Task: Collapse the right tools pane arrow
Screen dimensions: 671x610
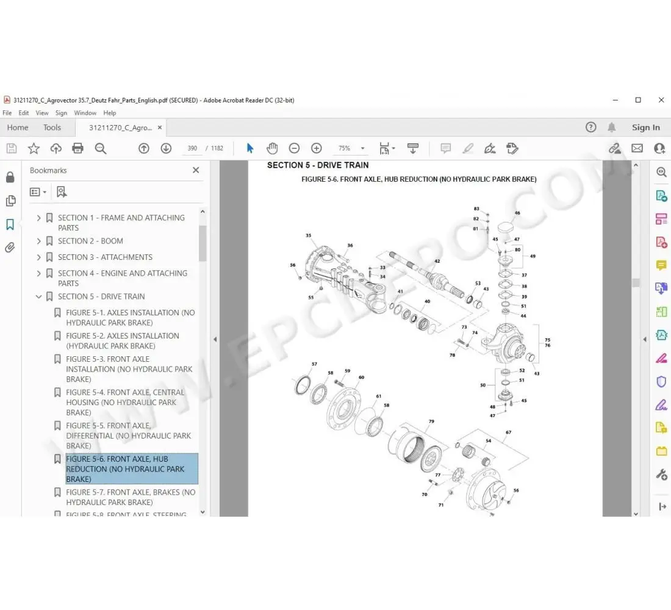Action: click(x=645, y=339)
